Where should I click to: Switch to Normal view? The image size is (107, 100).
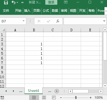coord(34,97)
